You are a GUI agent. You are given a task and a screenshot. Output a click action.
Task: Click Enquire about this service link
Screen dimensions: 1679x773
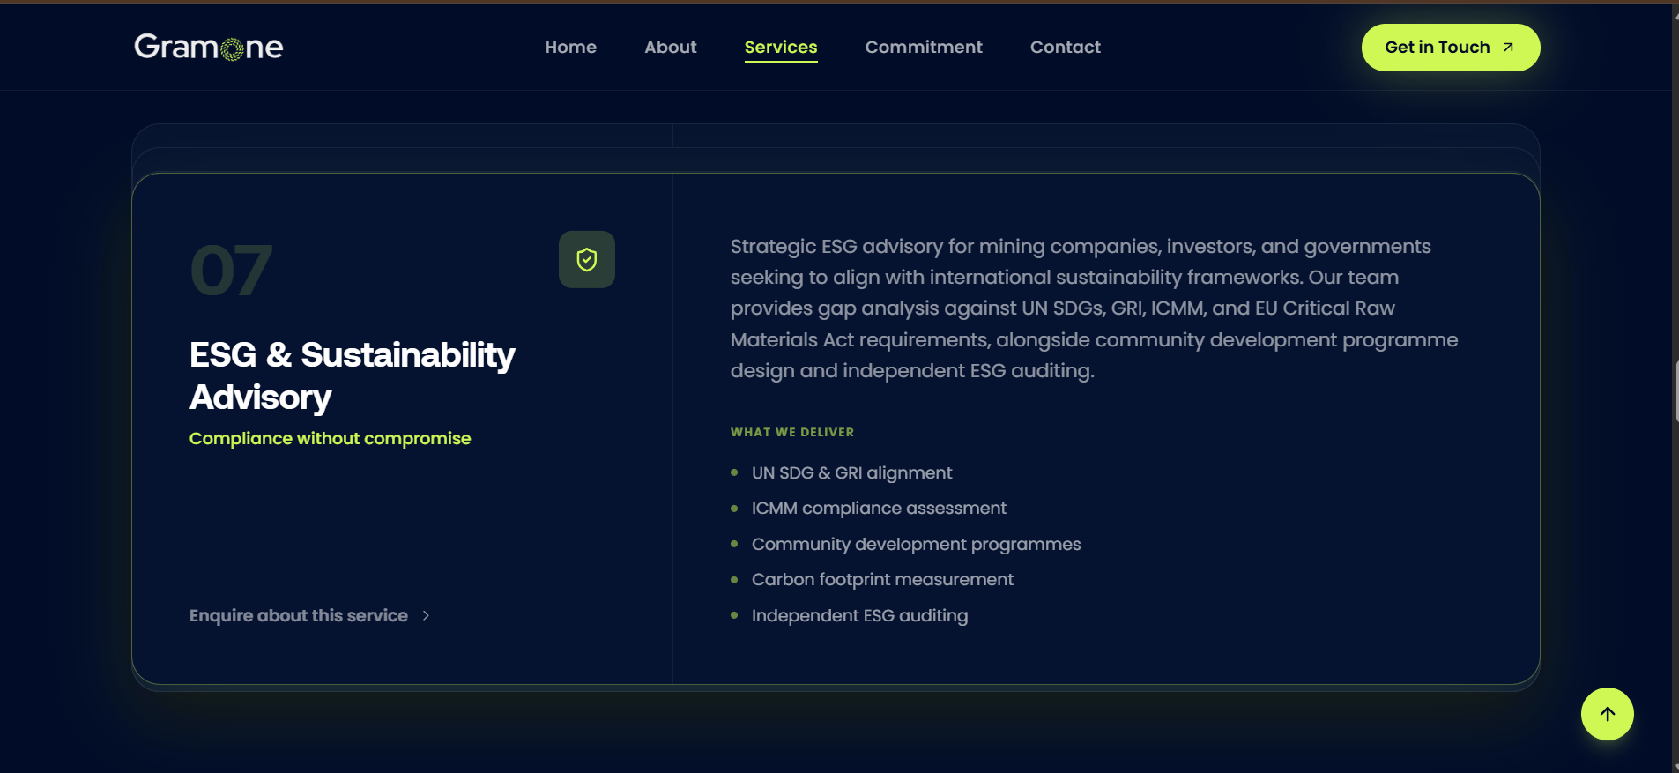[x=309, y=615]
